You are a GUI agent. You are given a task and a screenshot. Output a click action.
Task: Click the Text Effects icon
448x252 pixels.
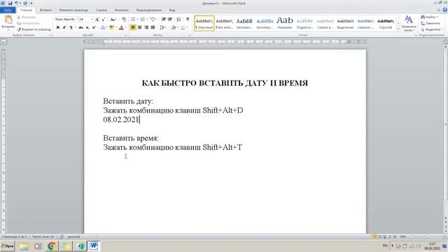(x=103, y=27)
